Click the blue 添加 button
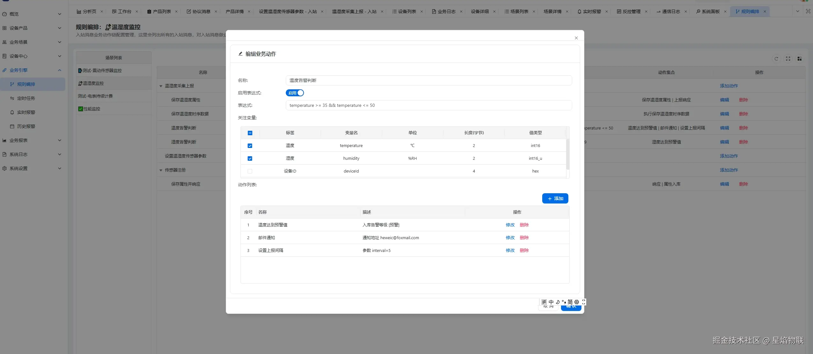This screenshot has height=354, width=813. point(555,198)
